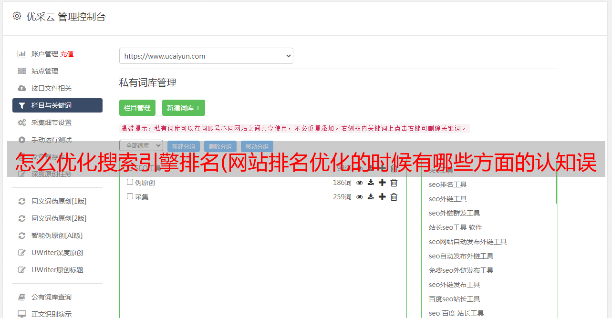This screenshot has width=612, height=318.
Task: Click the bar-chart icon next to 账户管理
Action: 22,53
